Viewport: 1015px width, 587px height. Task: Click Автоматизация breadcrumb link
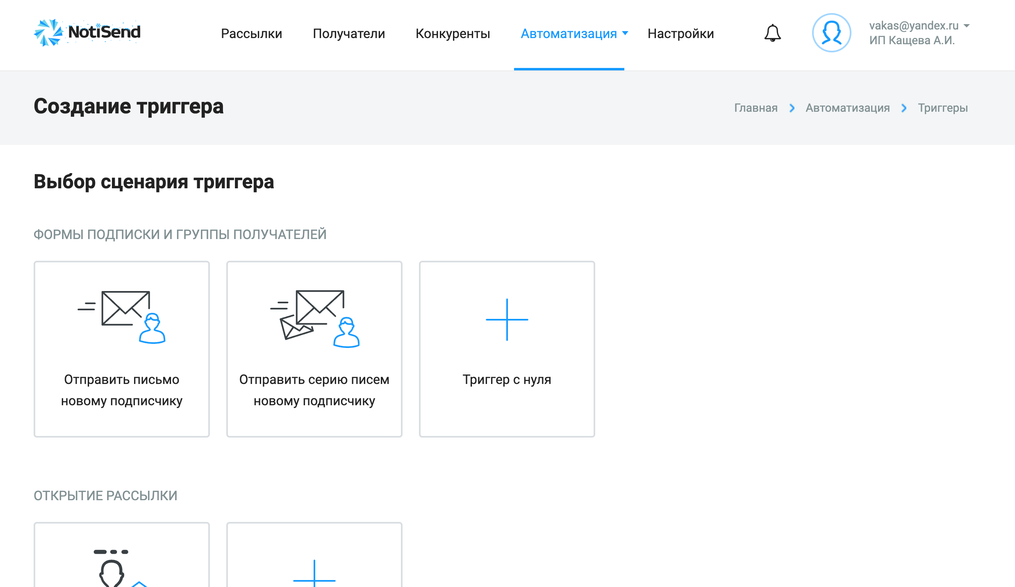pos(847,108)
